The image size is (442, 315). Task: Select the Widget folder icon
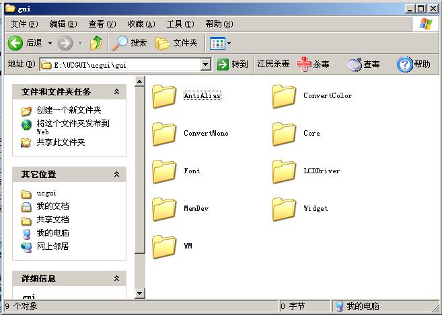coord(284,209)
